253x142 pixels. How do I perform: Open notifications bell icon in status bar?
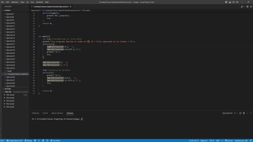251,140
